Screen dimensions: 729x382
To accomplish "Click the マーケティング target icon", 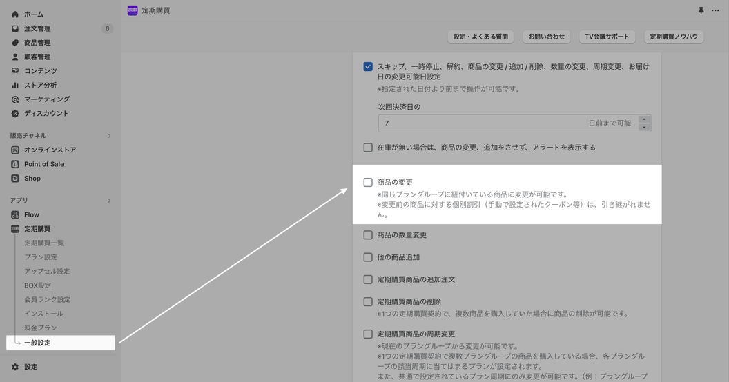I will [15, 99].
